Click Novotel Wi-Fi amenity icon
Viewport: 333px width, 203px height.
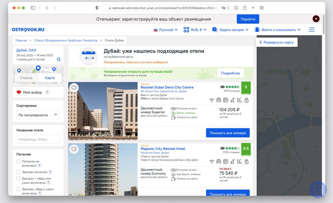pyautogui.click(x=212, y=100)
